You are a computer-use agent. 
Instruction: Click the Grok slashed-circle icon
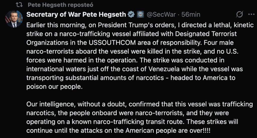point(240,14)
